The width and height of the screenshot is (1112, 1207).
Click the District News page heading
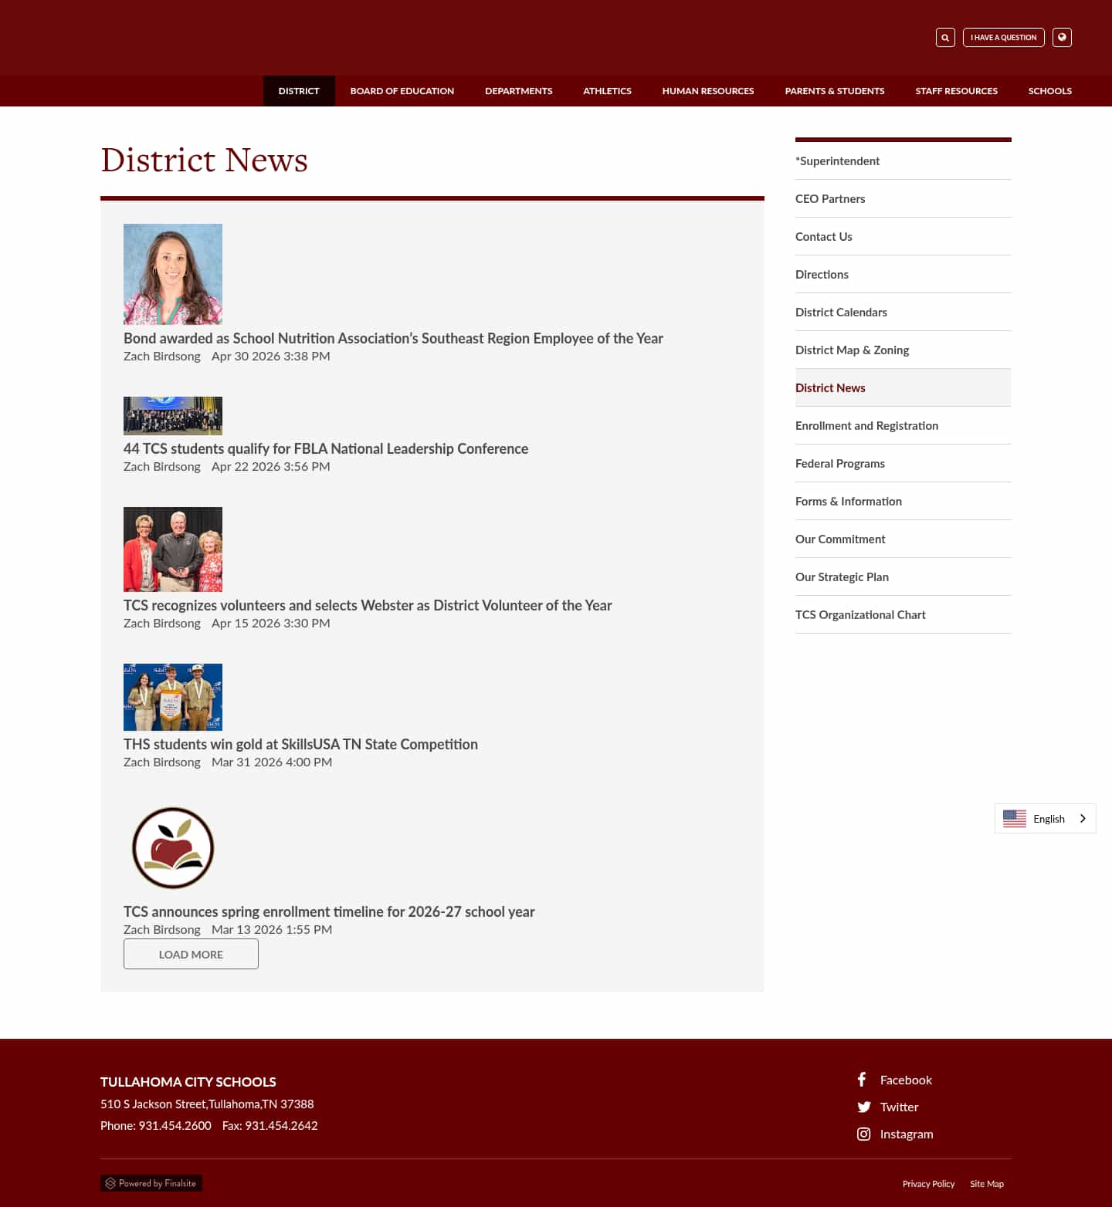(205, 160)
